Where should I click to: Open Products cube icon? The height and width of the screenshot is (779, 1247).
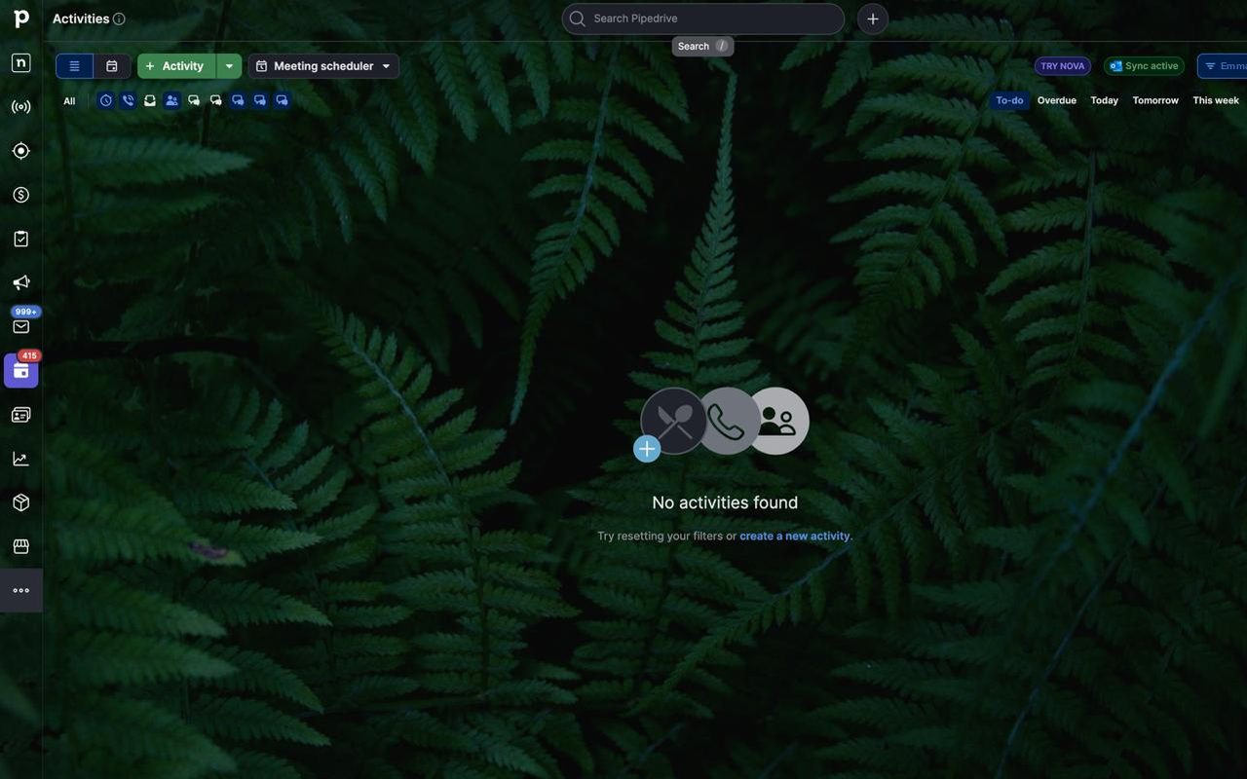tap(21, 502)
